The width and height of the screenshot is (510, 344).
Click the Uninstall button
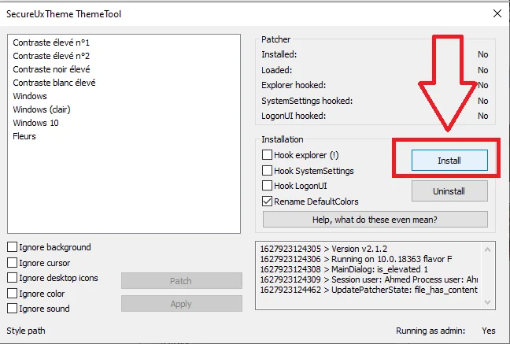449,191
